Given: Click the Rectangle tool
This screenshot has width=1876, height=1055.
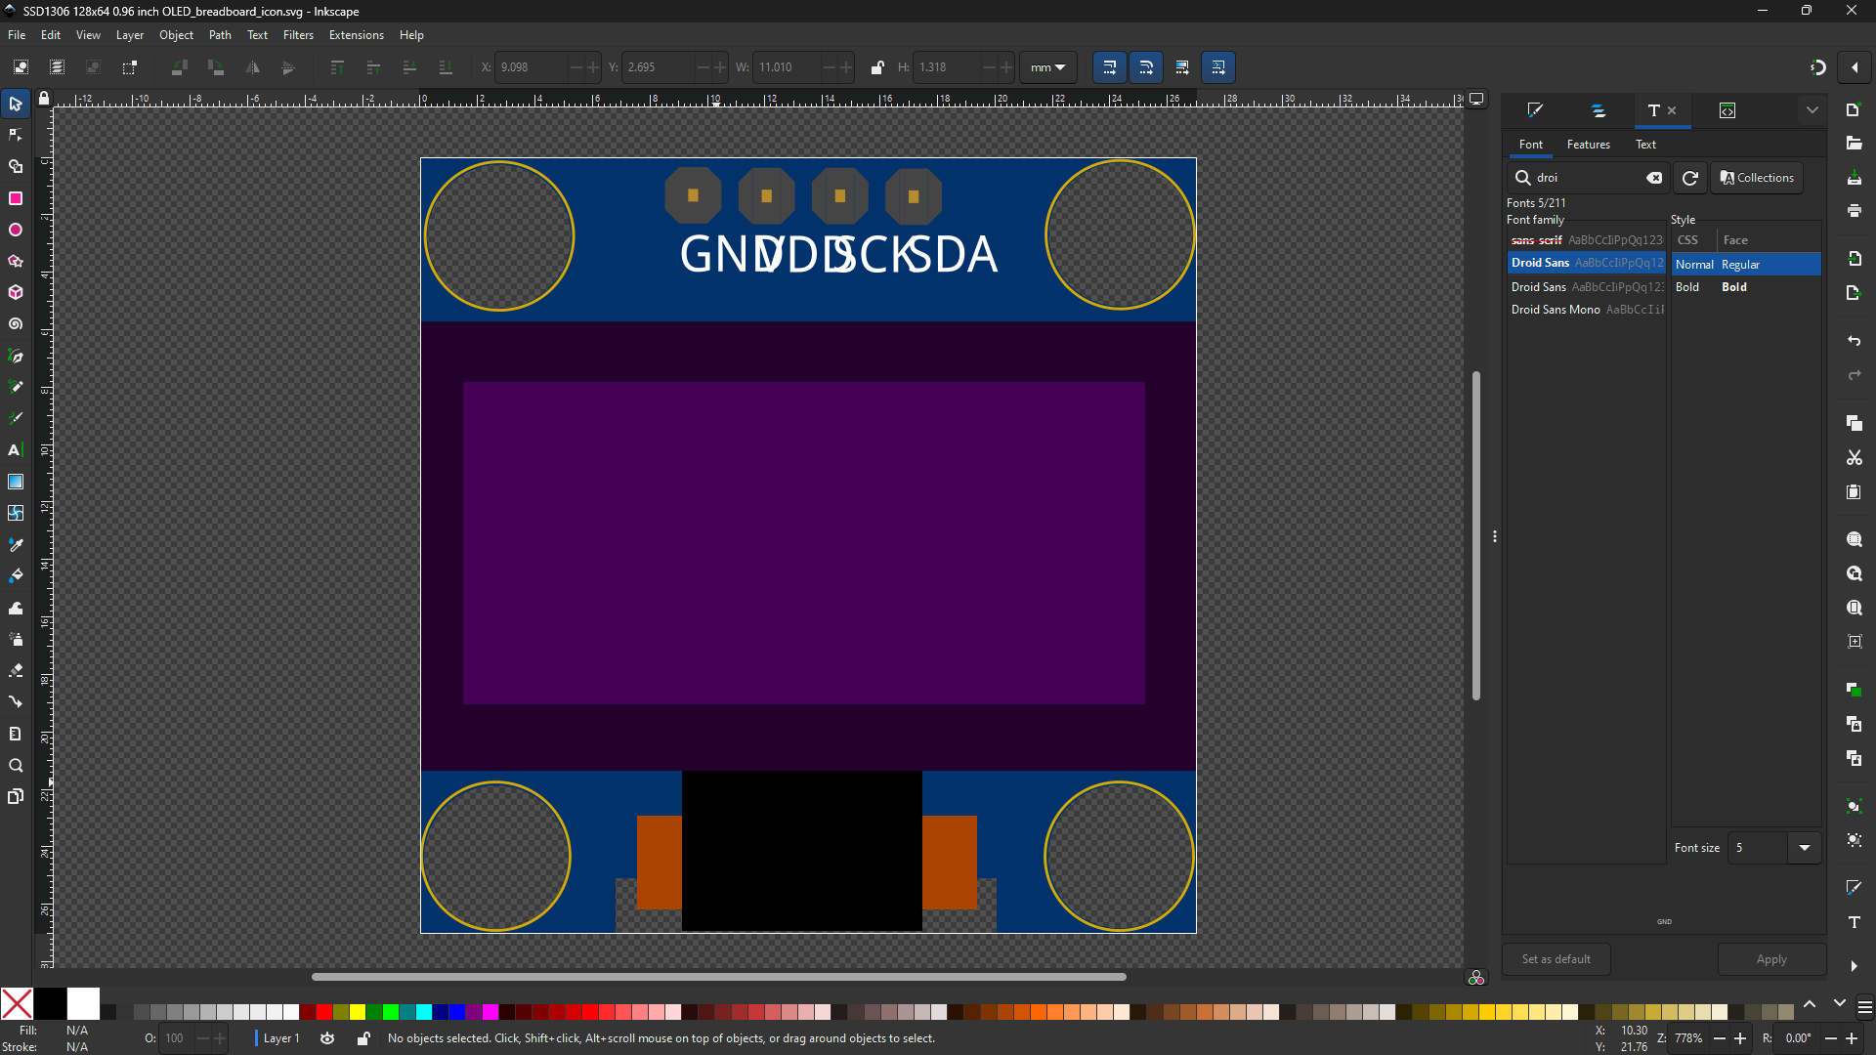Looking at the screenshot, I should [18, 197].
